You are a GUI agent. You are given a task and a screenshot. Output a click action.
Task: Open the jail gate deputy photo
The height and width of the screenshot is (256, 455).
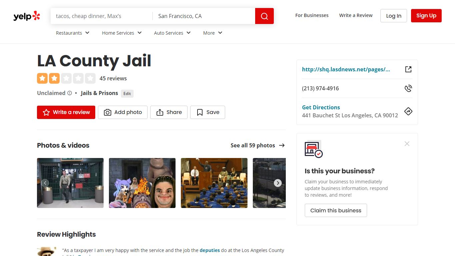click(70, 183)
